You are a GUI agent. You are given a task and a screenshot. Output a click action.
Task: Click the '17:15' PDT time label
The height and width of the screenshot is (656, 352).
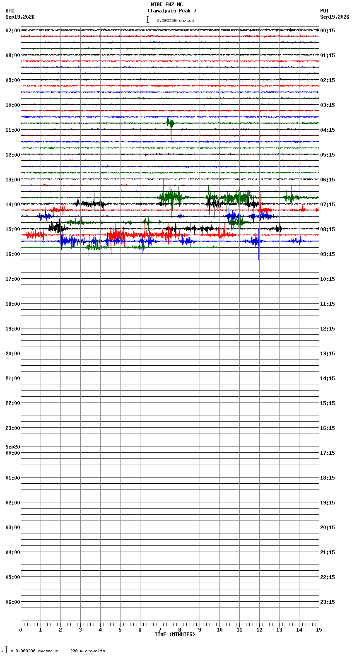(x=328, y=453)
